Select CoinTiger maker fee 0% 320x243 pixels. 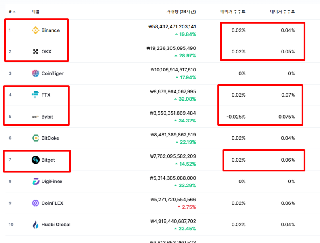pyautogui.click(x=242, y=73)
